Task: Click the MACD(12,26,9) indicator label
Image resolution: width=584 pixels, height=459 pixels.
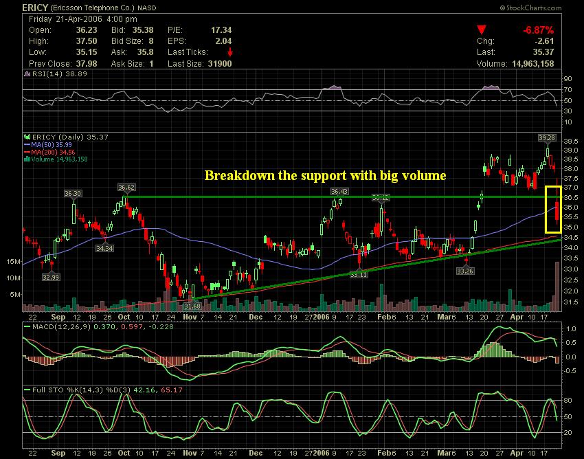Action: [x=61, y=327]
